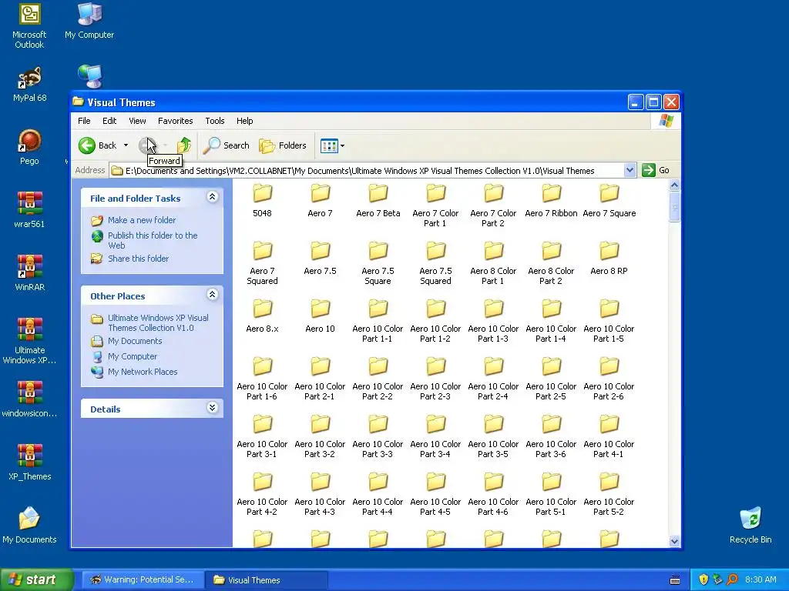Go to My Network Places link

click(143, 372)
